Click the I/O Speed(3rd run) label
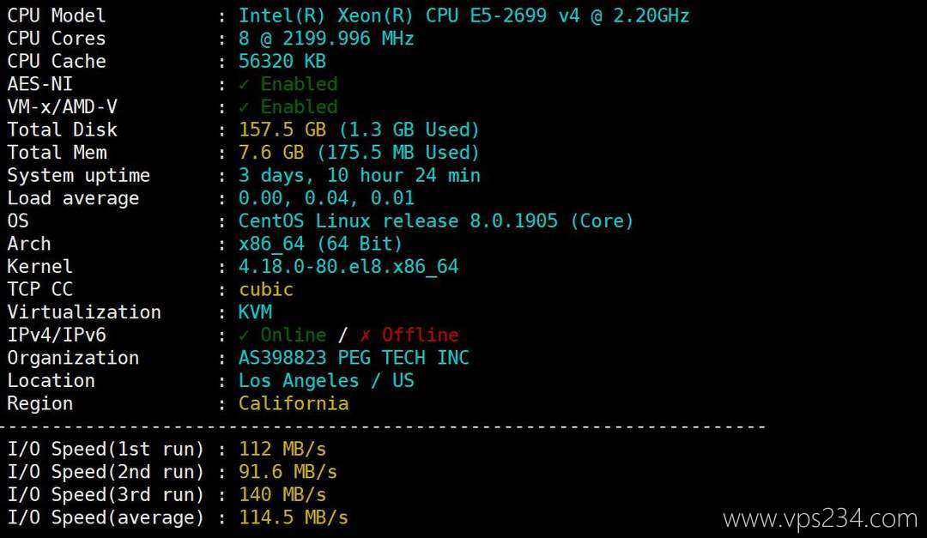The image size is (927, 538). [106, 495]
